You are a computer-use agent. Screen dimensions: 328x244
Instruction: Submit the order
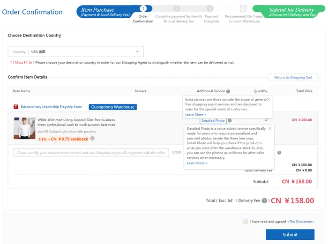tap(290, 235)
